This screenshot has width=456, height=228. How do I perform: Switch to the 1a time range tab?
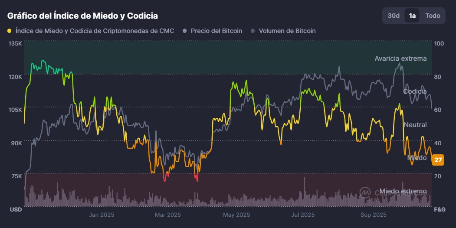point(412,16)
